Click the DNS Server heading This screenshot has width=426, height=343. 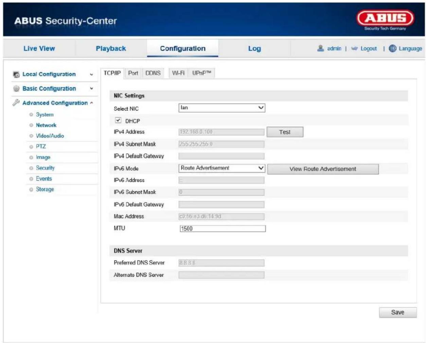point(128,251)
